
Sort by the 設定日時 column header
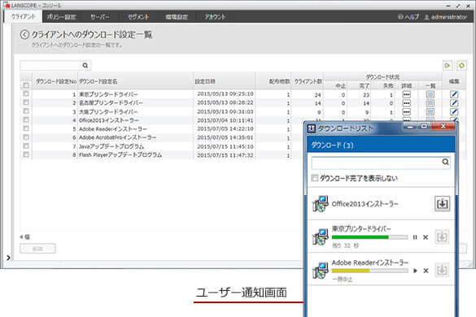[x=224, y=81]
